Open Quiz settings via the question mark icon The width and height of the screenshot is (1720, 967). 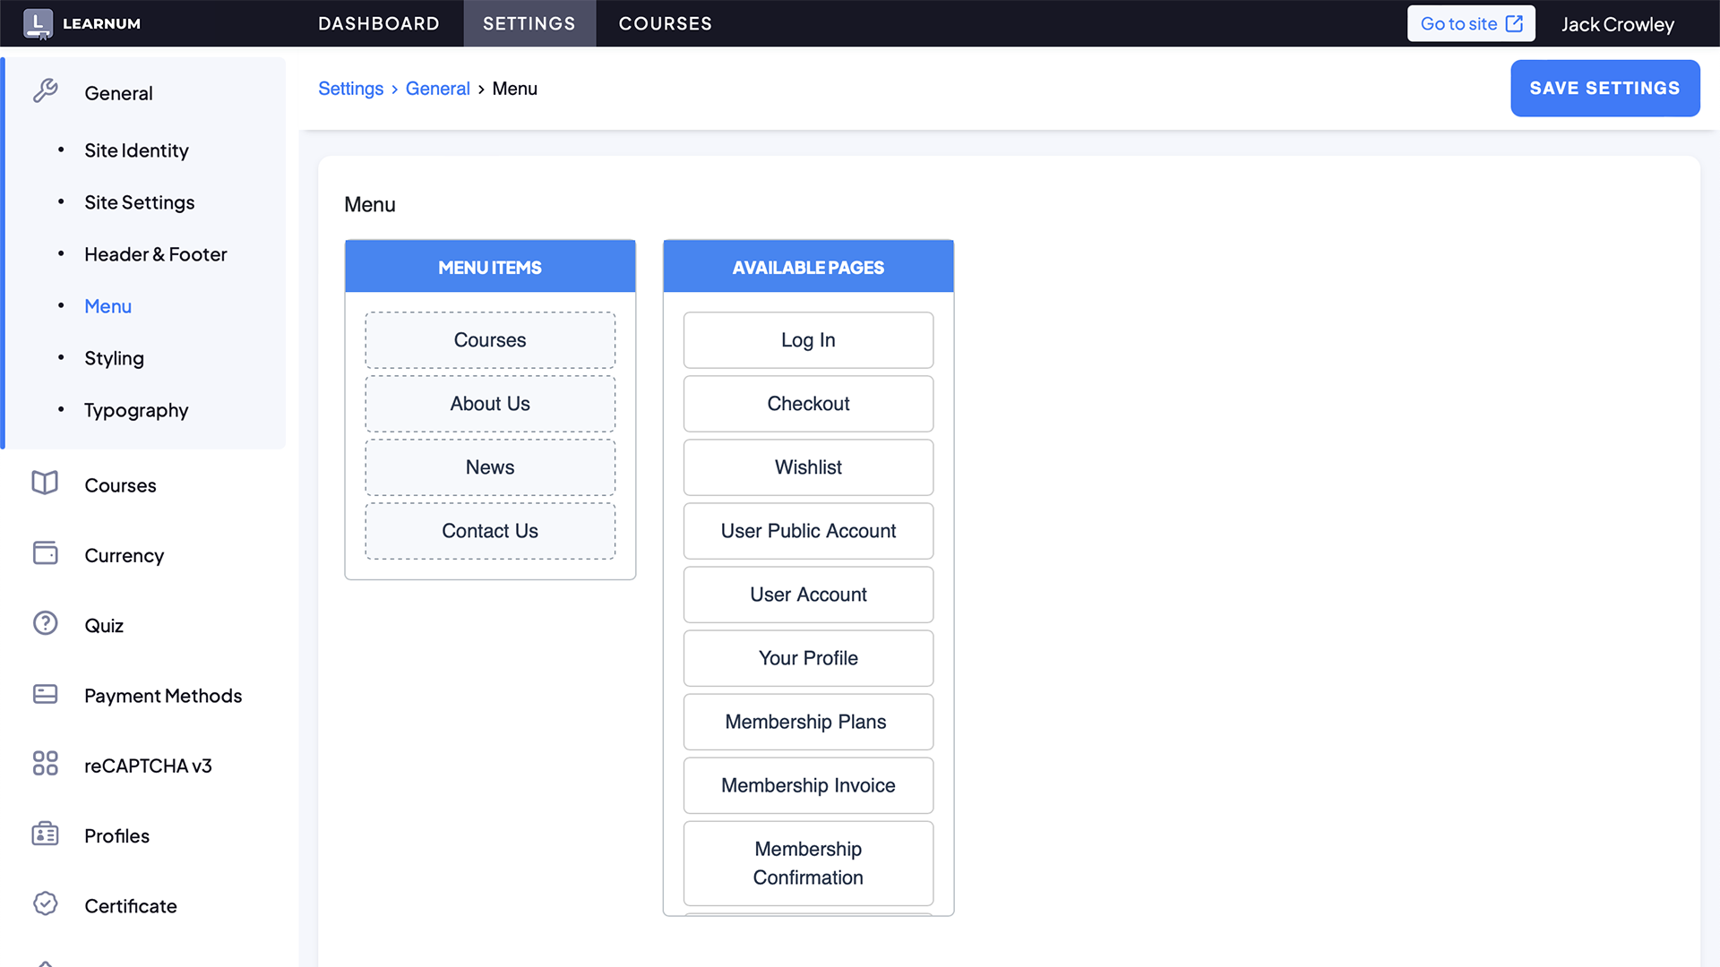tap(45, 623)
